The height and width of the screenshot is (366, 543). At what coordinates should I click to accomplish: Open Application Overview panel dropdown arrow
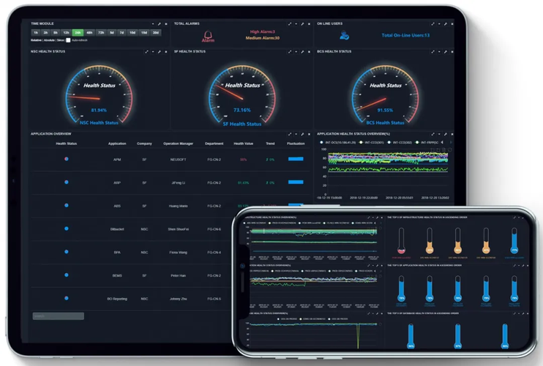(296, 134)
